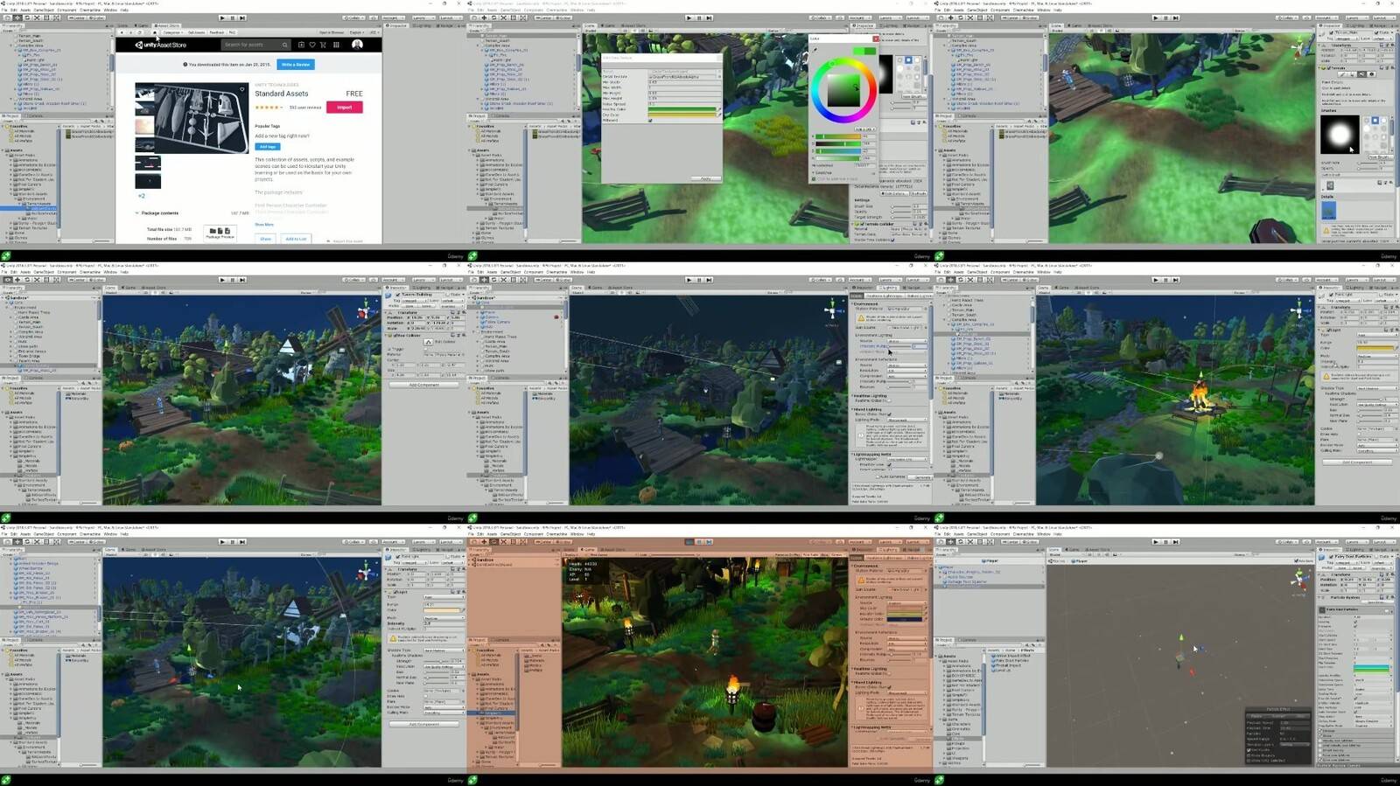Screen dimensions: 1400x786
Task: Open the Cinemachine menu in top-left window
Action: pos(90,10)
